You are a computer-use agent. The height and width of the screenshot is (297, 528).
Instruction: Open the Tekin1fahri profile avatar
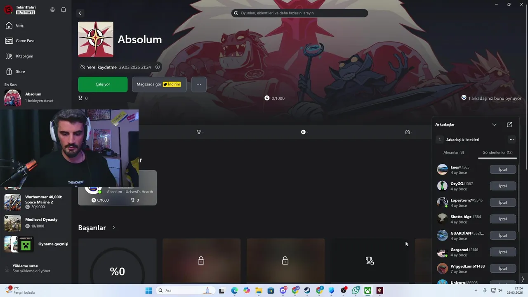(x=8, y=9)
